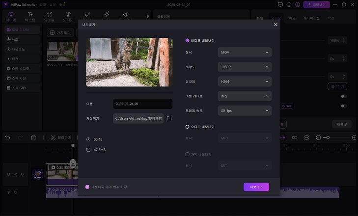The width and height of the screenshot is (358, 216).
Task: Open the H264 encoding dropdown
Action: click(x=245, y=81)
